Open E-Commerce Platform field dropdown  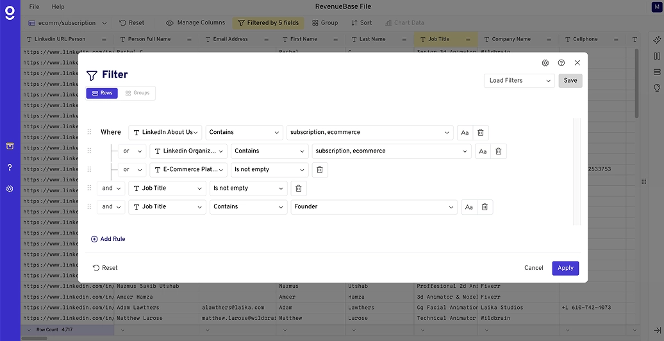(188, 169)
